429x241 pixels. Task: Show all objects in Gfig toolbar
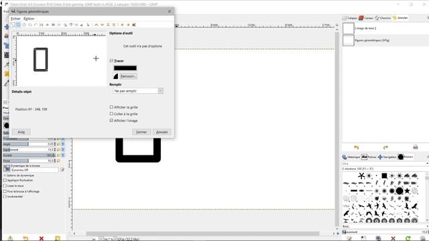tap(134, 25)
